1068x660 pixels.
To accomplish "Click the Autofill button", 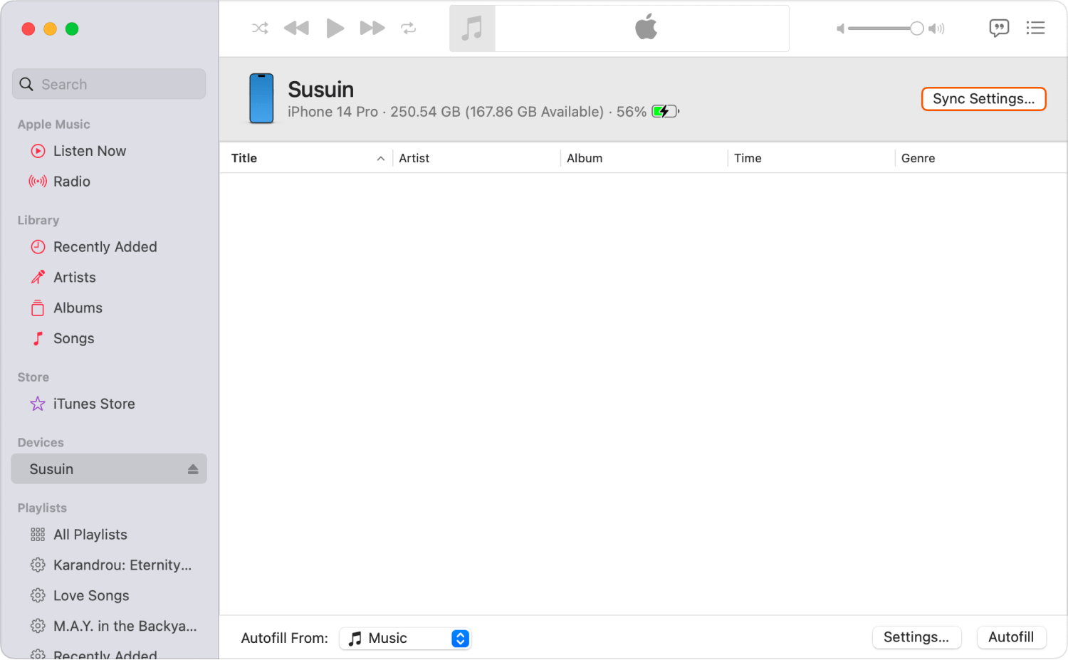I will click(x=1011, y=637).
